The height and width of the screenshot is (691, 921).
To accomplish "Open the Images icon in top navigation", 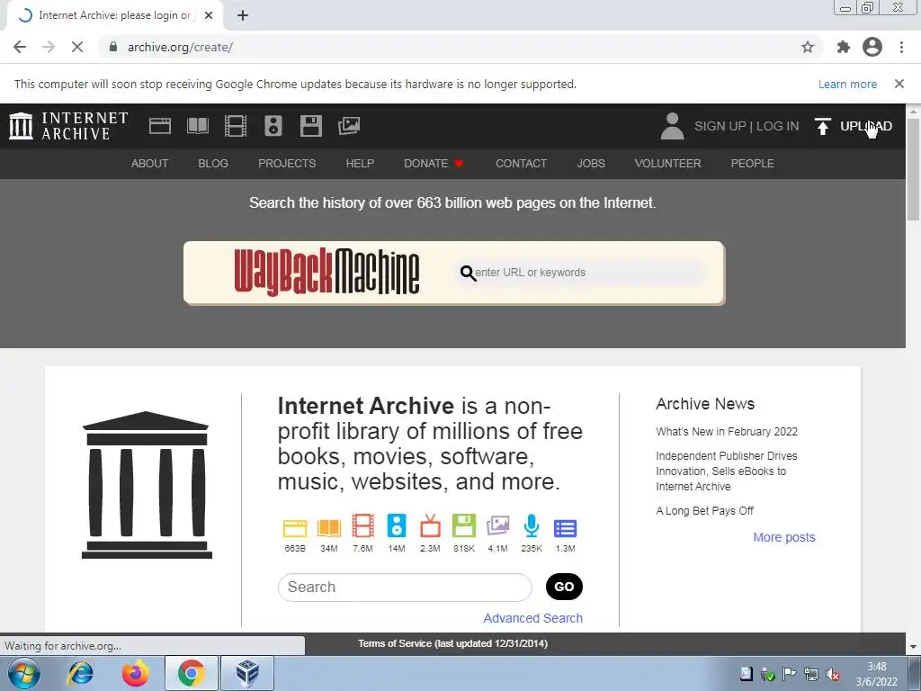I will (x=349, y=126).
